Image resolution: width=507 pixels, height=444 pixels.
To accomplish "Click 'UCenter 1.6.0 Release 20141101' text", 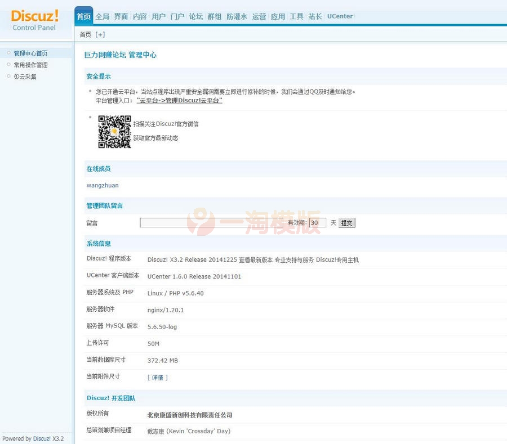I will pyautogui.click(x=194, y=276).
